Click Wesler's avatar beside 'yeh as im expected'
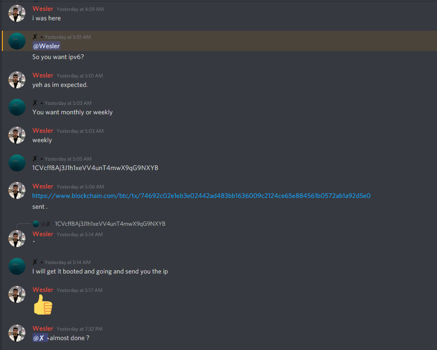 click(17, 80)
